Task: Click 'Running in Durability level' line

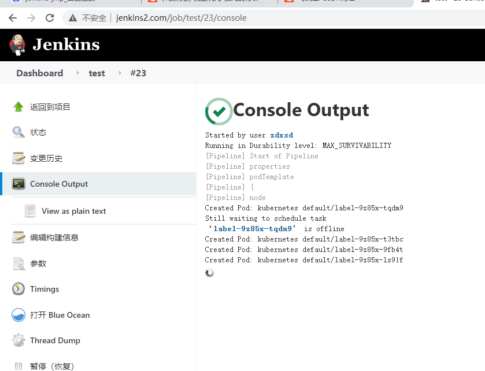Action: [298, 146]
